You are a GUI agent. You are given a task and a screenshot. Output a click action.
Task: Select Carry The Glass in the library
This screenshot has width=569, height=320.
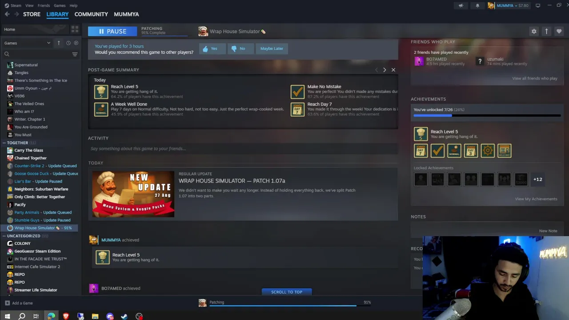tap(28, 150)
